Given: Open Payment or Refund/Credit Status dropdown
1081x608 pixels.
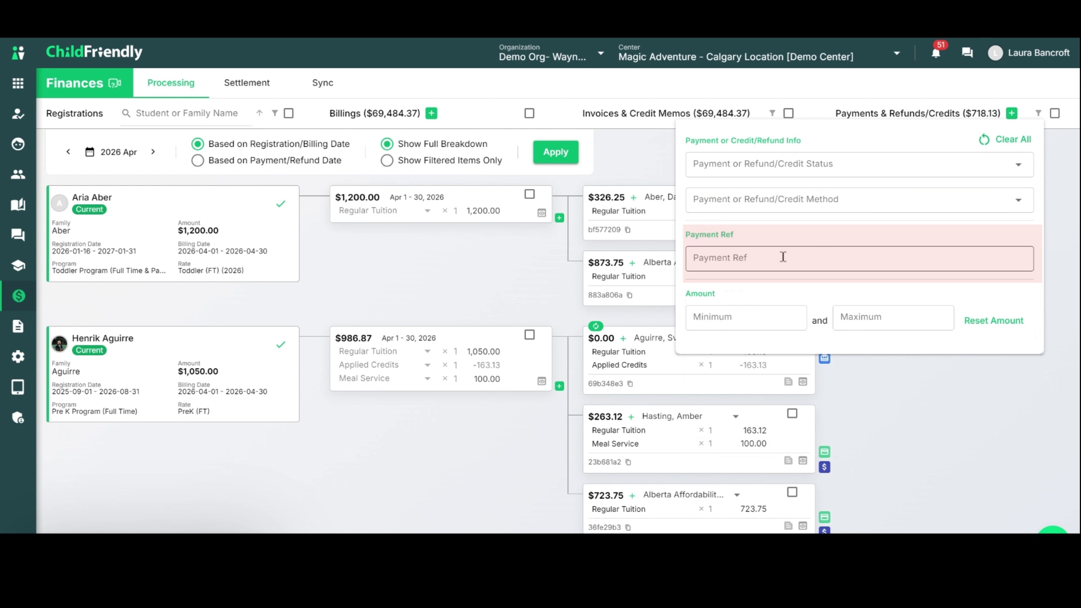Looking at the screenshot, I should tap(860, 164).
